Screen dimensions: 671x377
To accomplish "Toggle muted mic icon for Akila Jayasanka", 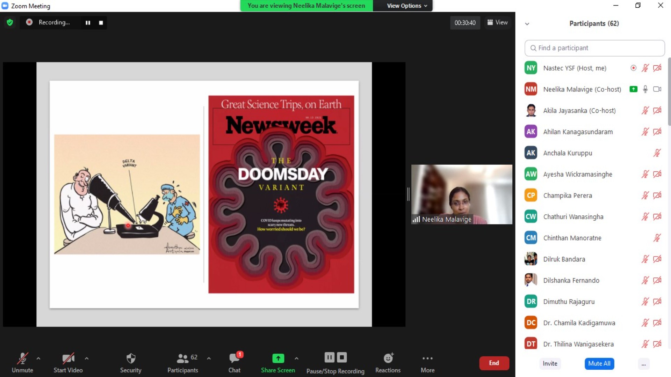I will click(645, 111).
